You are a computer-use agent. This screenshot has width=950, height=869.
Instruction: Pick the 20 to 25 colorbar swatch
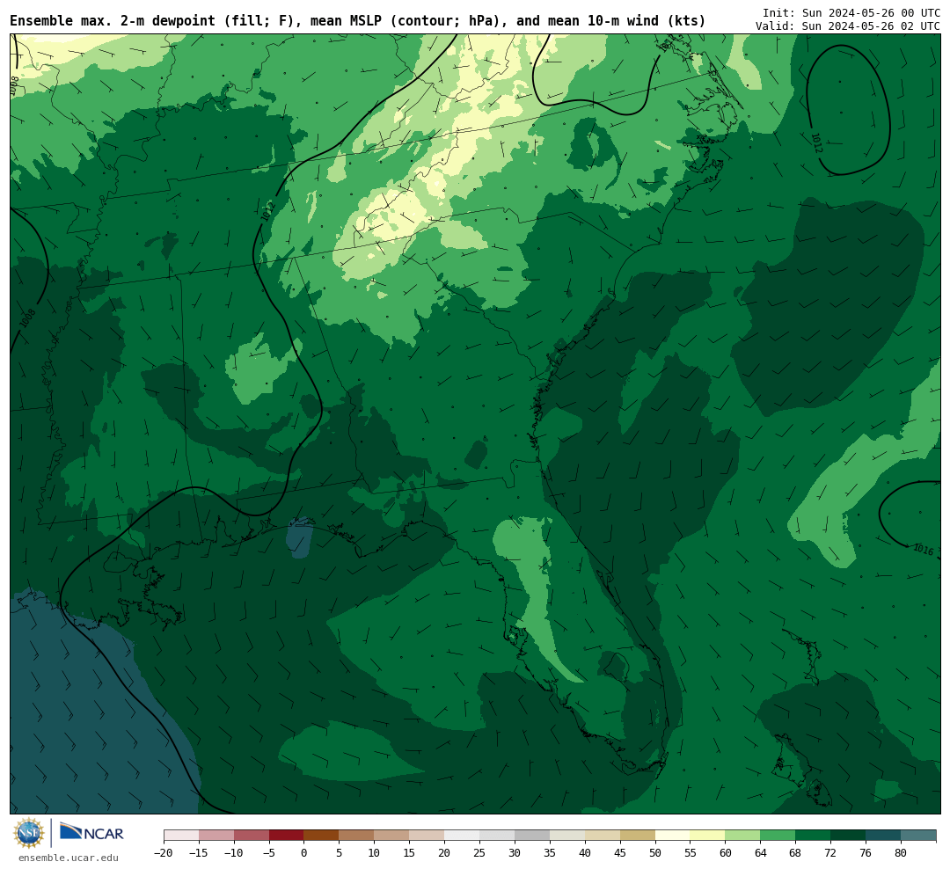point(463,836)
